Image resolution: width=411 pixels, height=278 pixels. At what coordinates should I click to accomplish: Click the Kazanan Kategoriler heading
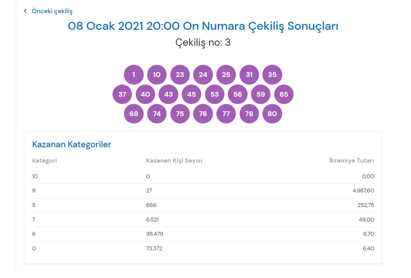click(72, 145)
